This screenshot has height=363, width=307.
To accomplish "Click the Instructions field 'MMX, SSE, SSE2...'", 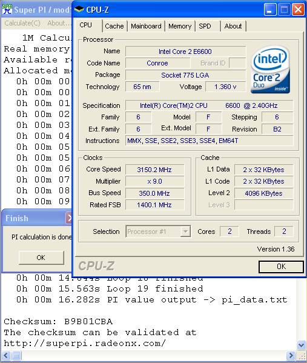I will (x=209, y=141).
